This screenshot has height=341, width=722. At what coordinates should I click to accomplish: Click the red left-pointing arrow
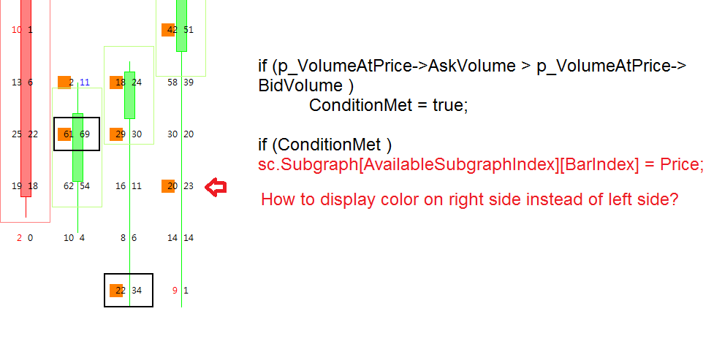(x=216, y=187)
